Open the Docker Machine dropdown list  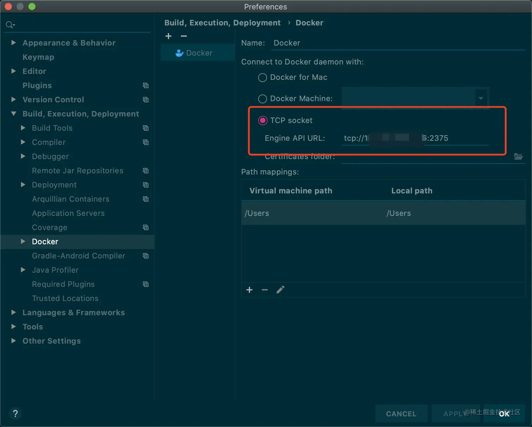click(481, 98)
